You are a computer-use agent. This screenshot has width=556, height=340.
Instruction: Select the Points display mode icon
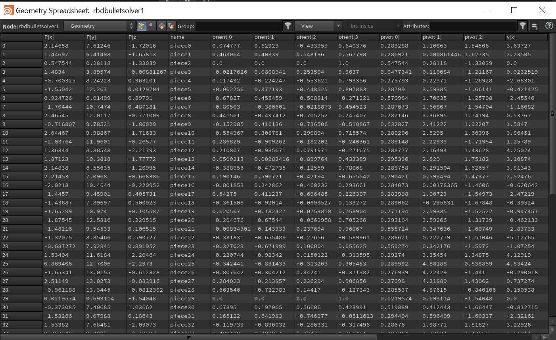pyautogui.click(x=142, y=26)
